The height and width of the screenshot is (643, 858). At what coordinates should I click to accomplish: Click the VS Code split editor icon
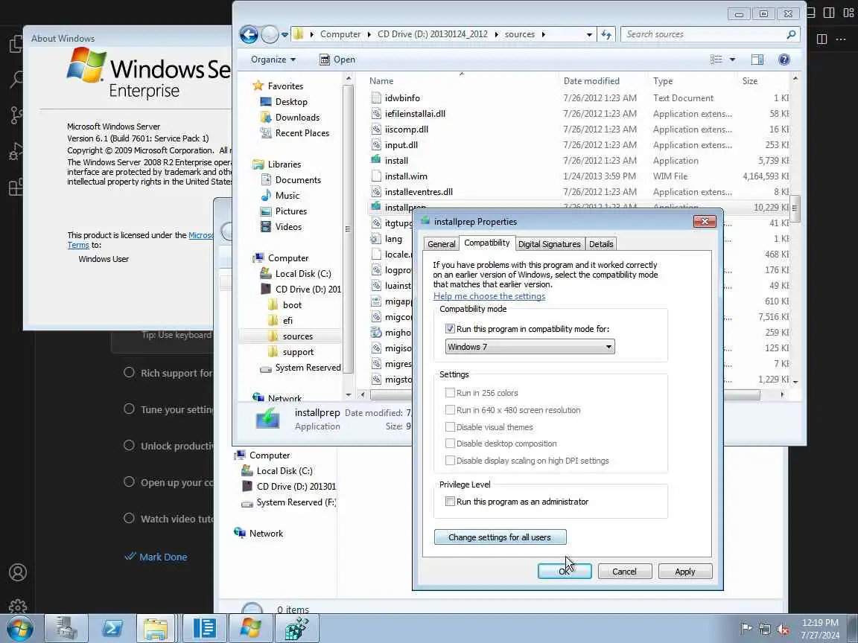(822, 39)
